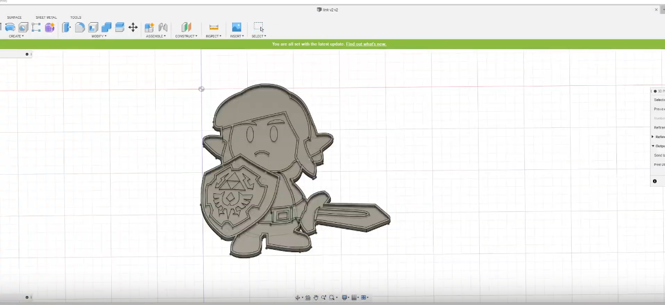Switch to the Surface tab
This screenshot has height=305, width=665.
[14, 17]
